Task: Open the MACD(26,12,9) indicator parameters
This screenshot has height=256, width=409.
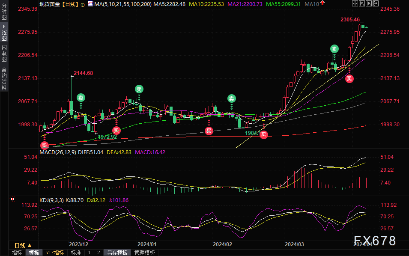Action: (58, 152)
